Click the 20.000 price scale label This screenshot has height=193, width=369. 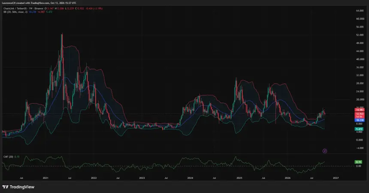360,99
